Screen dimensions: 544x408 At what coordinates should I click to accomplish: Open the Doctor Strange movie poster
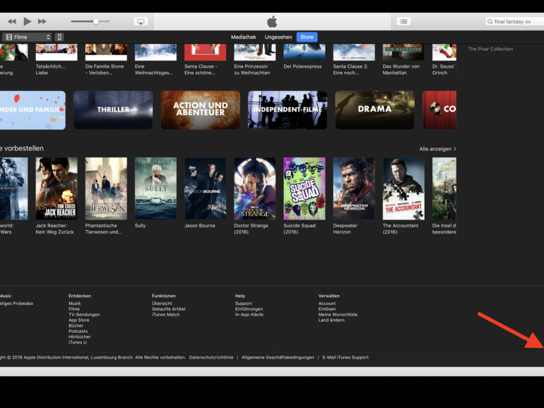coord(255,188)
